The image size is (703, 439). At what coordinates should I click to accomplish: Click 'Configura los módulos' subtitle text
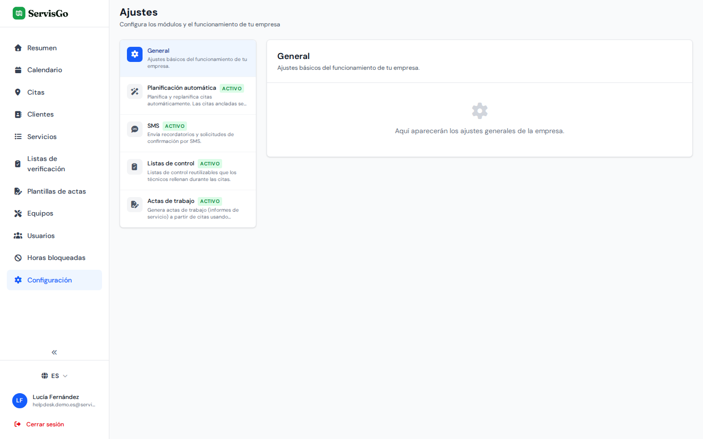200,24
